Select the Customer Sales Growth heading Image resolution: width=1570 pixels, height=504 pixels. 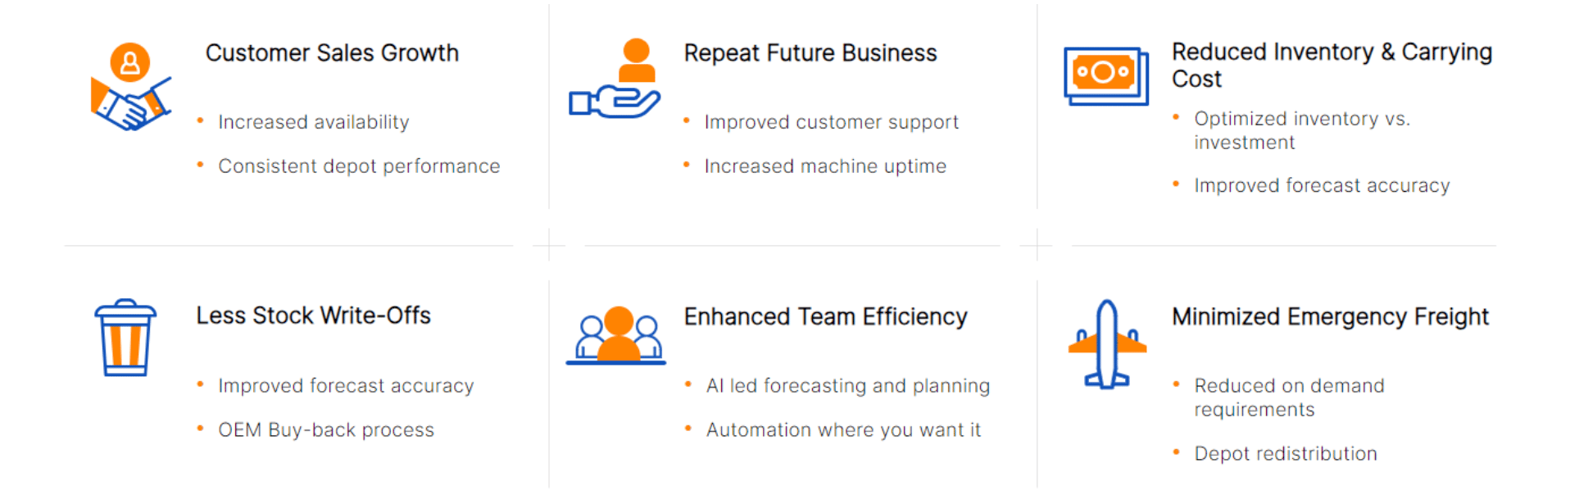(x=332, y=53)
